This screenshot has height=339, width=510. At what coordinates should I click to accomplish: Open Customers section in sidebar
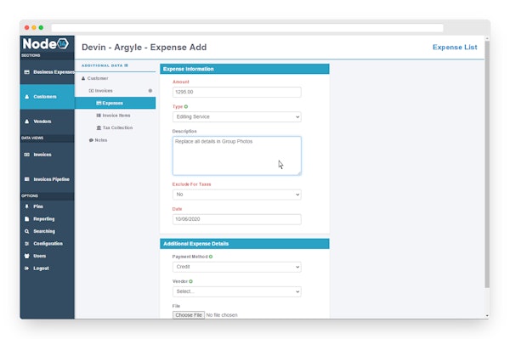[47, 97]
